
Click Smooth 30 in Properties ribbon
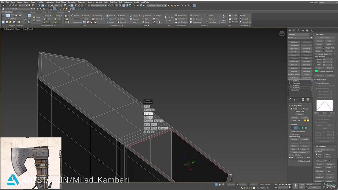pyautogui.click(x=245, y=22)
